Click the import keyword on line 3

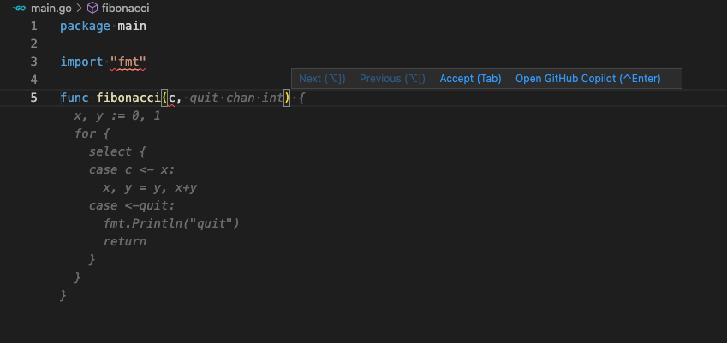(x=81, y=62)
